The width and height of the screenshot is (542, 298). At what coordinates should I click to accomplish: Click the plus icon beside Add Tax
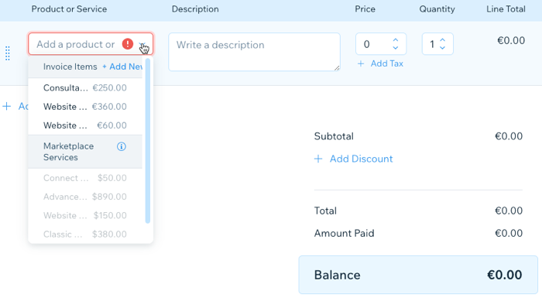(x=361, y=63)
